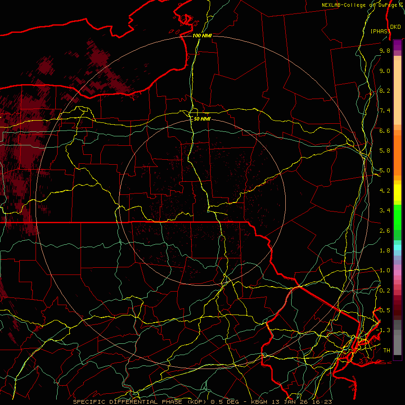The height and width of the screenshot is (405, 405).
Task: Click the 1.8 scale value
Action: pos(385,251)
